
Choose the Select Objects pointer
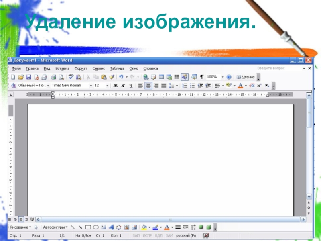pyautogui.click(x=36, y=227)
